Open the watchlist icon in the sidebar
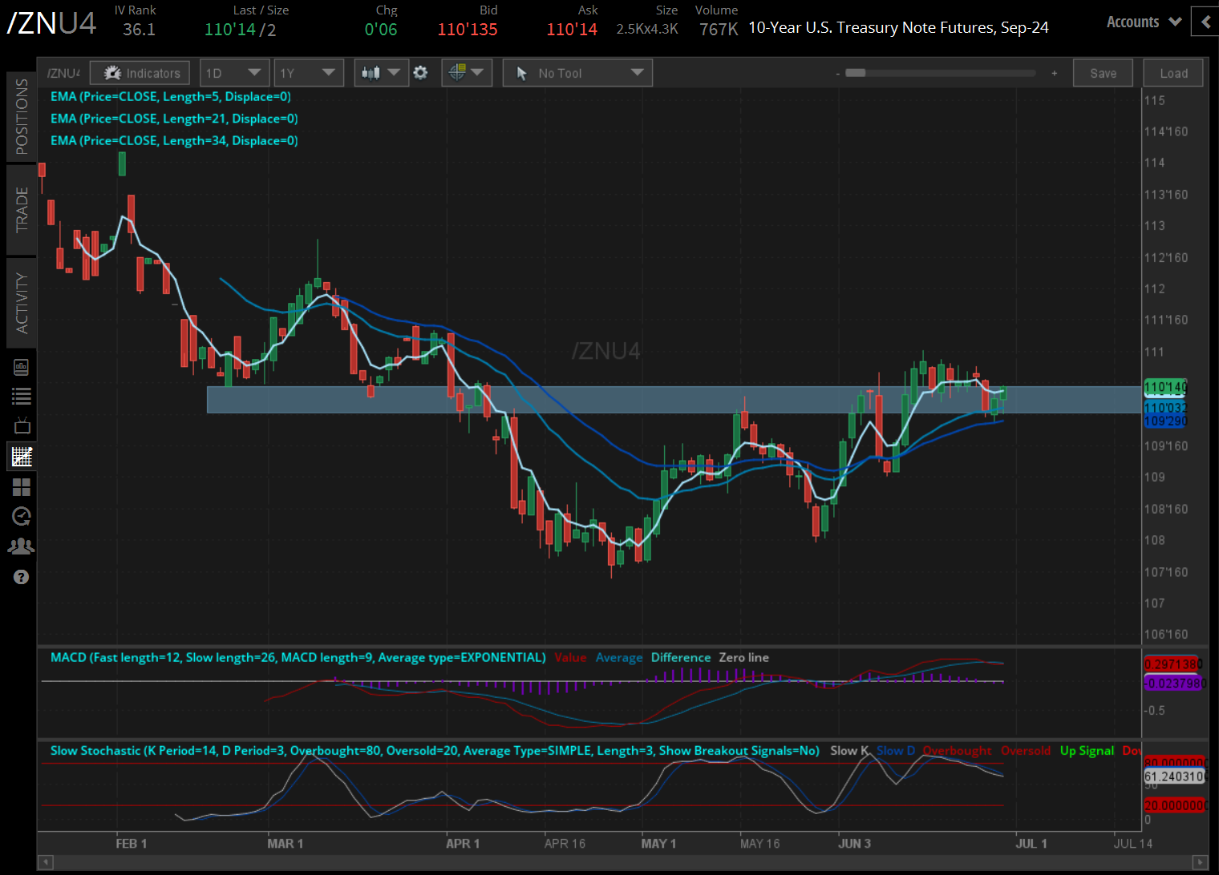Viewport: 1219px width, 875px height. click(22, 396)
